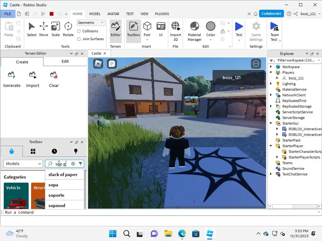Viewport: 322px width, 241px height.
Task: Enable the Collisions checkbox
Action: (79, 31)
